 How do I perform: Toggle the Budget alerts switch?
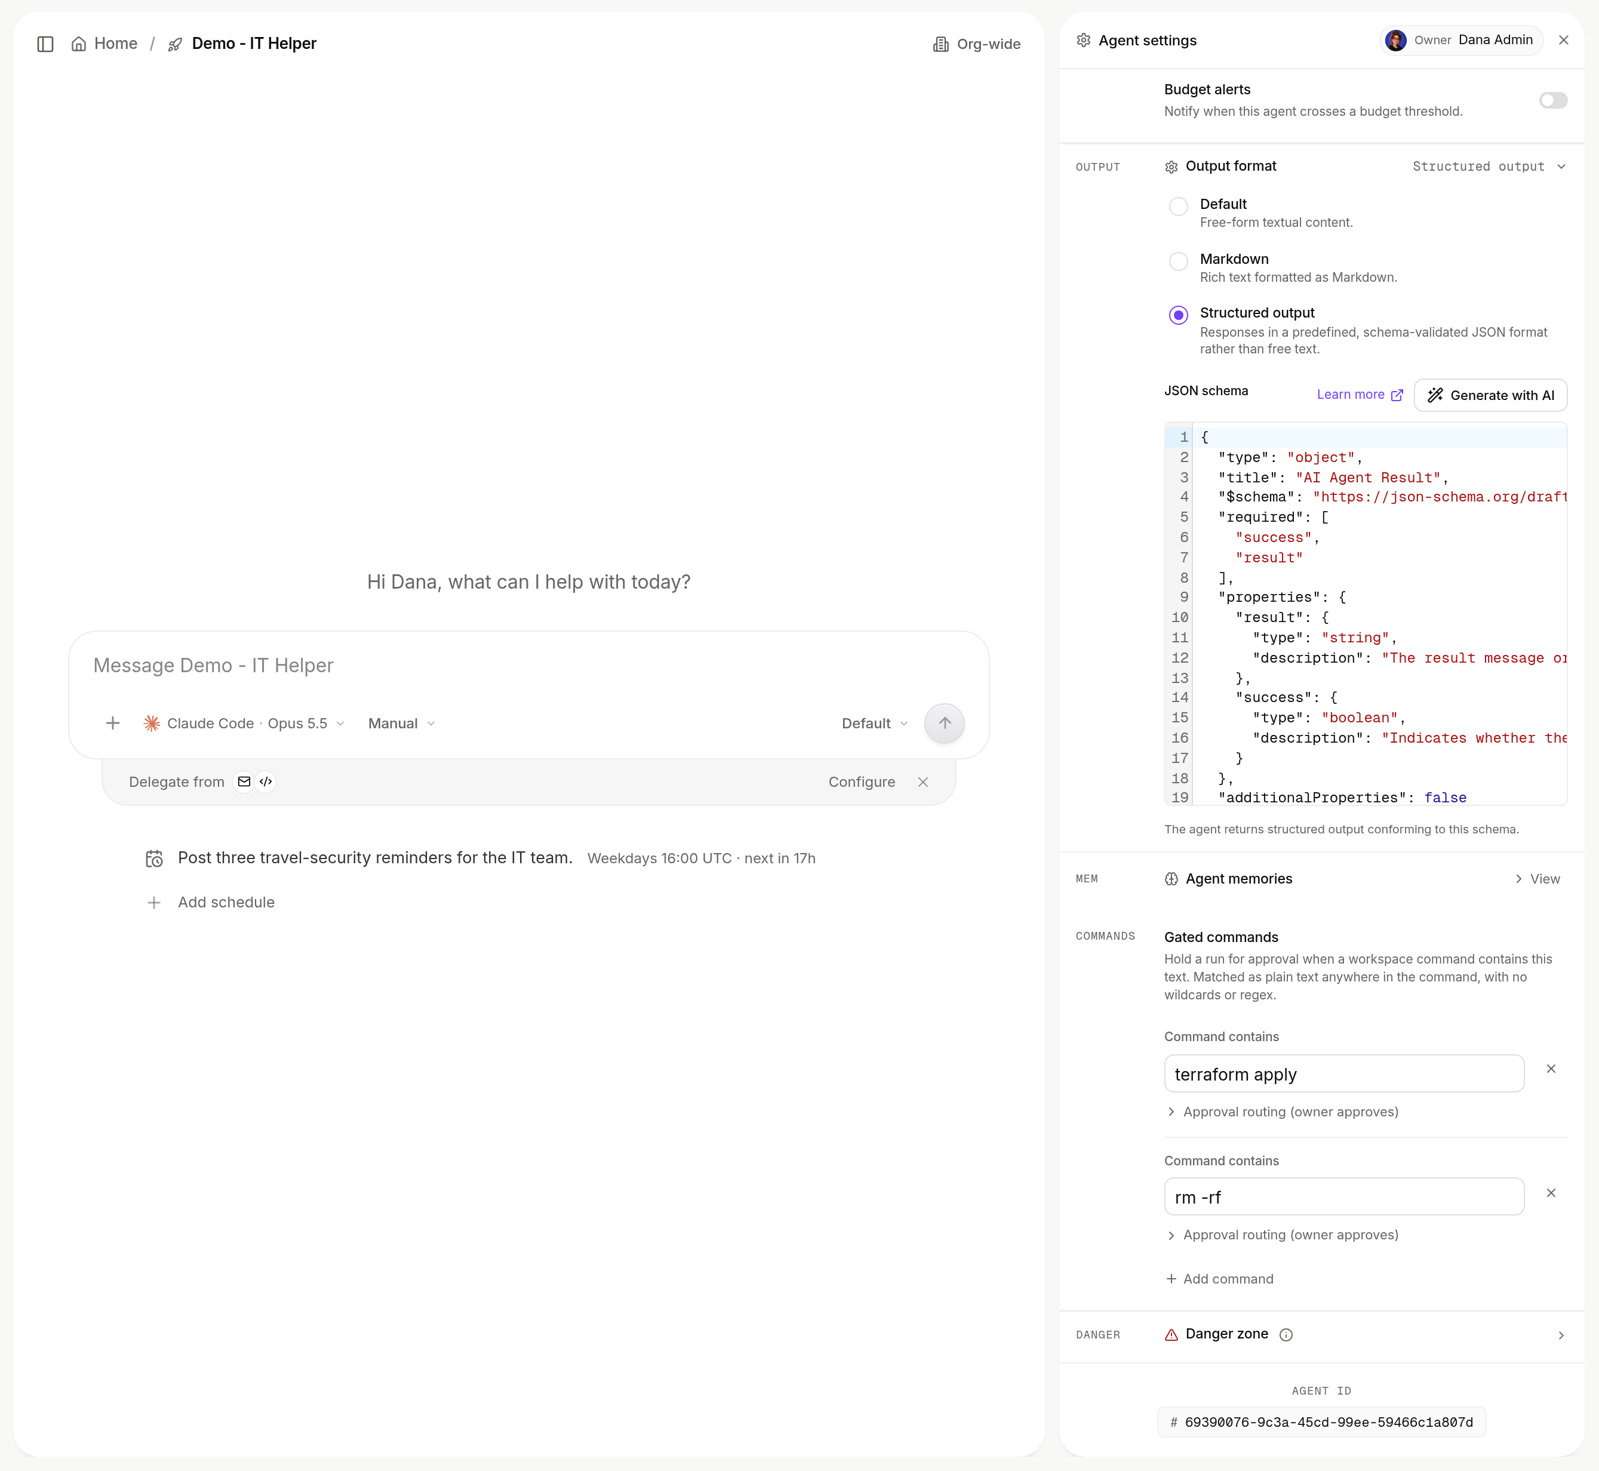[1553, 100]
